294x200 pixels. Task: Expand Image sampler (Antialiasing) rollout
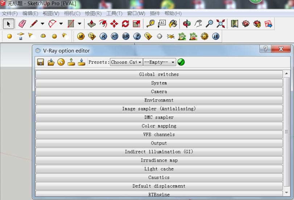(159, 109)
